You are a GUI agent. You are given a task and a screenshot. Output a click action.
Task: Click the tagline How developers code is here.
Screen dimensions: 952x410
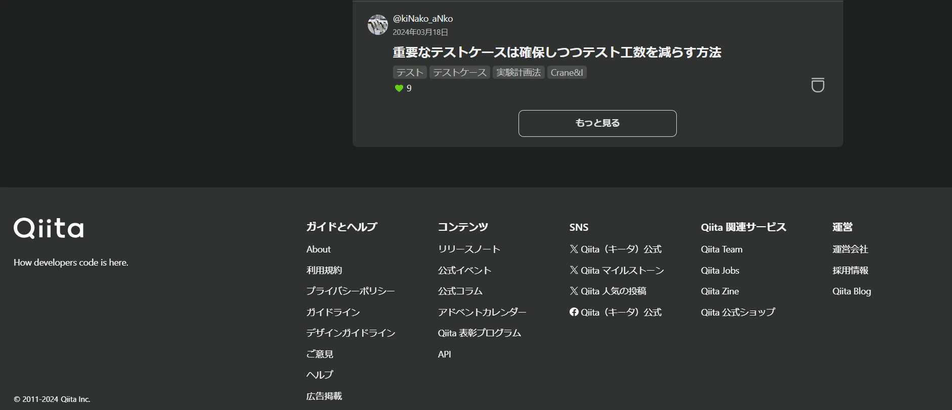71,263
